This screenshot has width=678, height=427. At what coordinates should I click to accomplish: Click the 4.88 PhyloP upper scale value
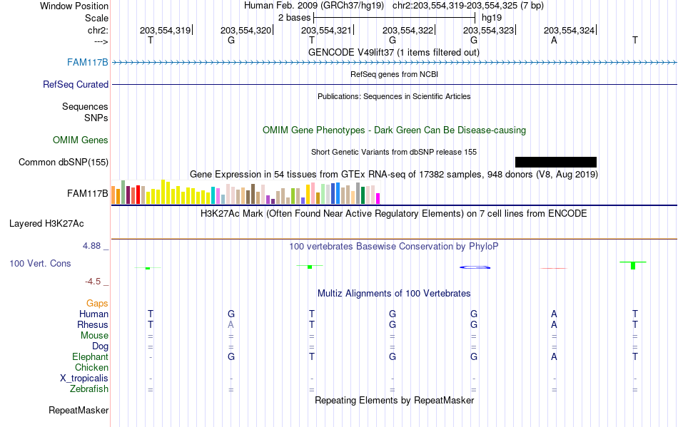[91, 246]
